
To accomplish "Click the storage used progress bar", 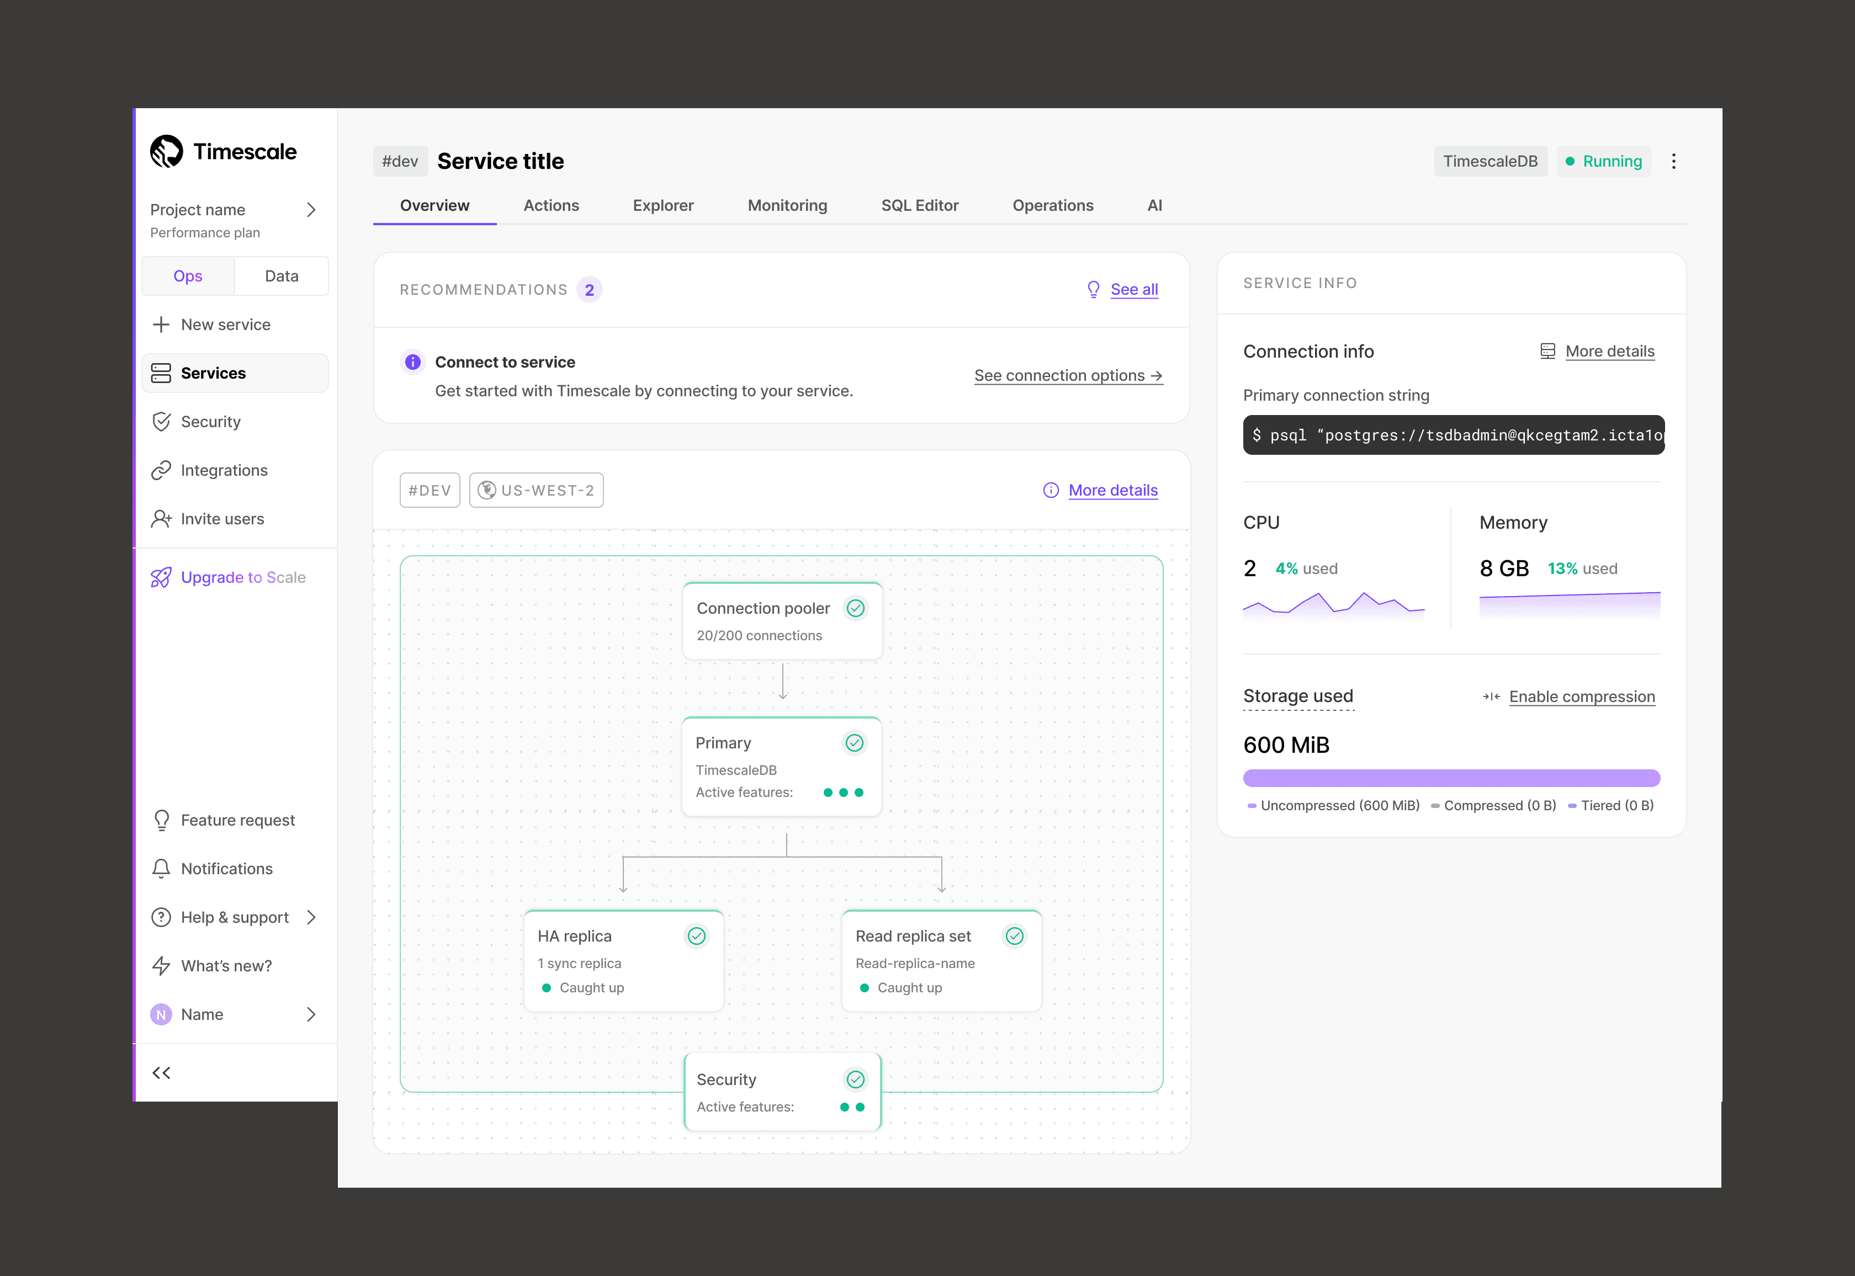I will tap(1451, 778).
